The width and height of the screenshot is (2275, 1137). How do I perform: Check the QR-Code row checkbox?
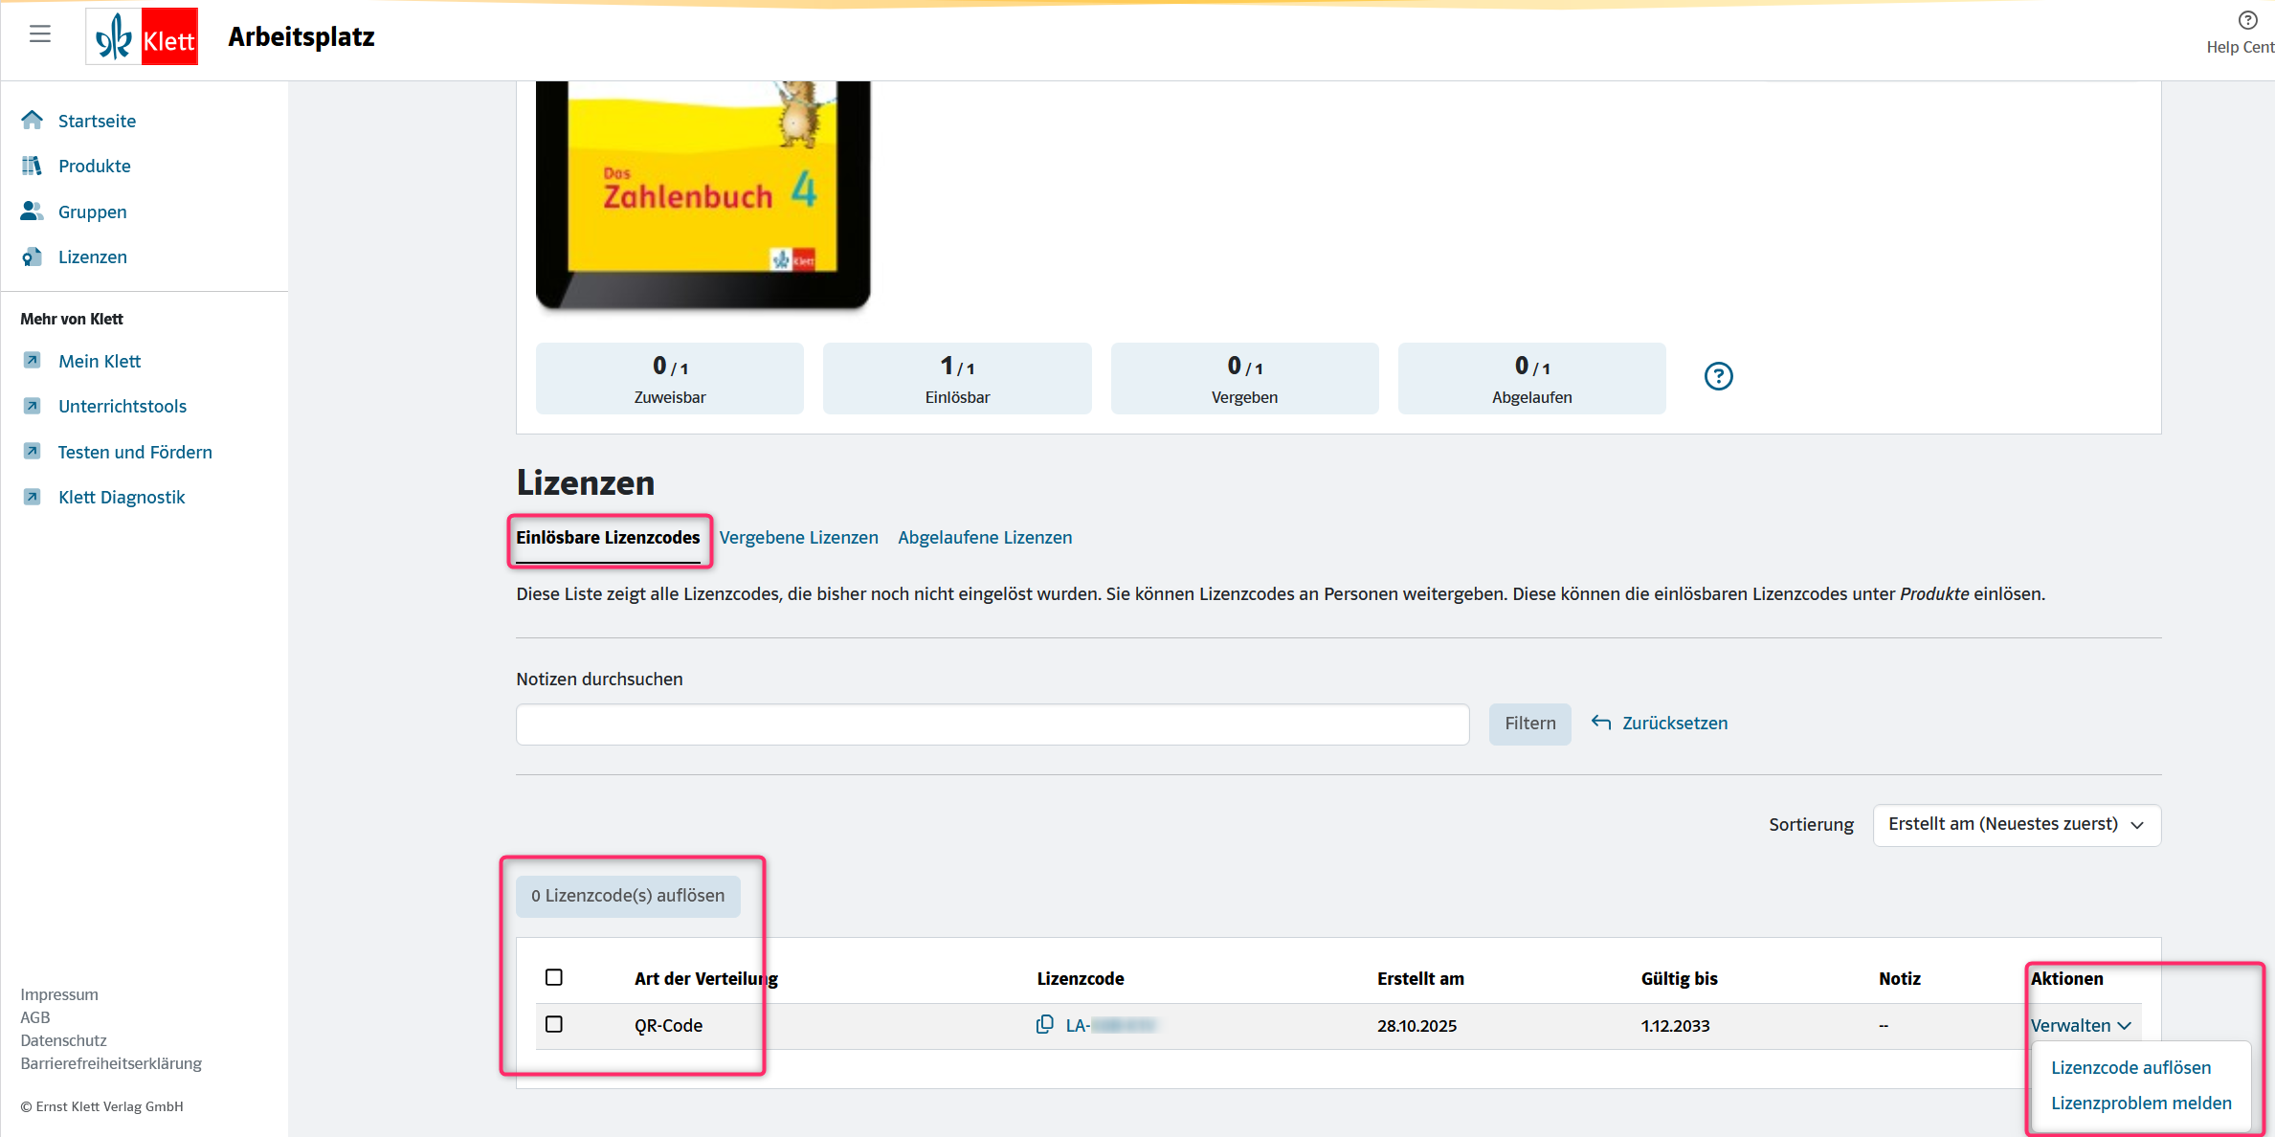(x=553, y=1024)
